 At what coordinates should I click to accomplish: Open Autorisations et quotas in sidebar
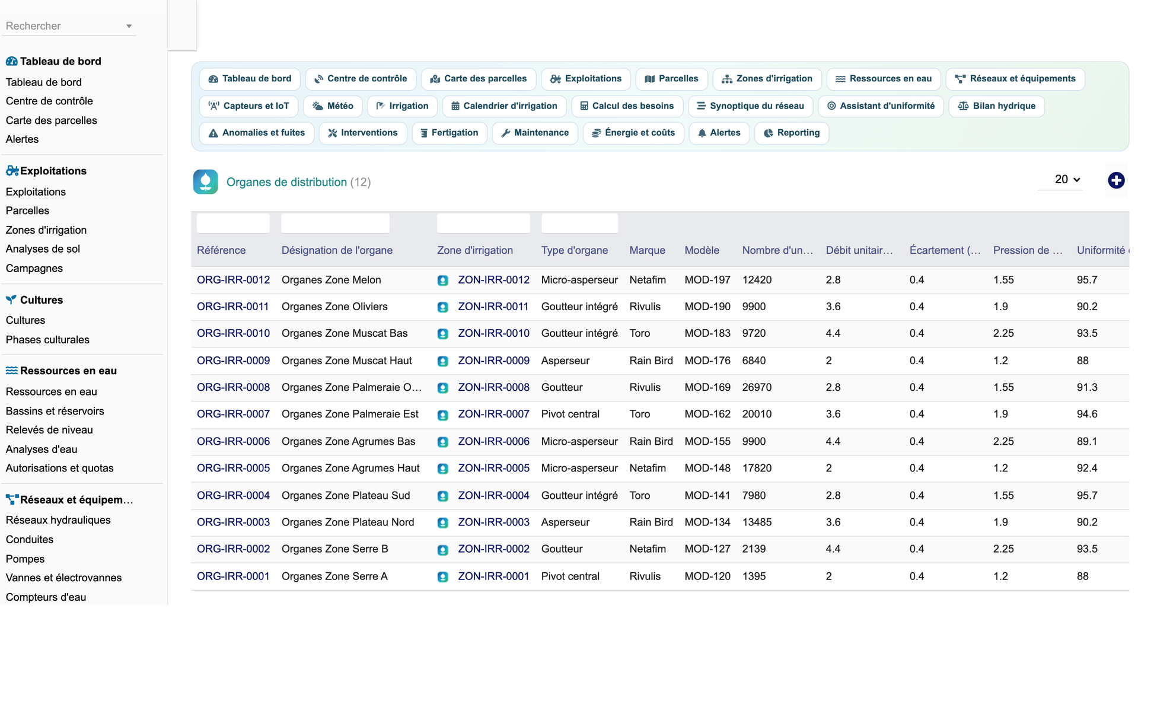click(x=59, y=468)
